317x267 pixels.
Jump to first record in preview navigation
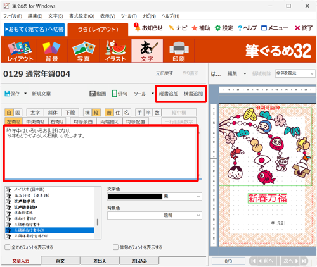[253, 261]
